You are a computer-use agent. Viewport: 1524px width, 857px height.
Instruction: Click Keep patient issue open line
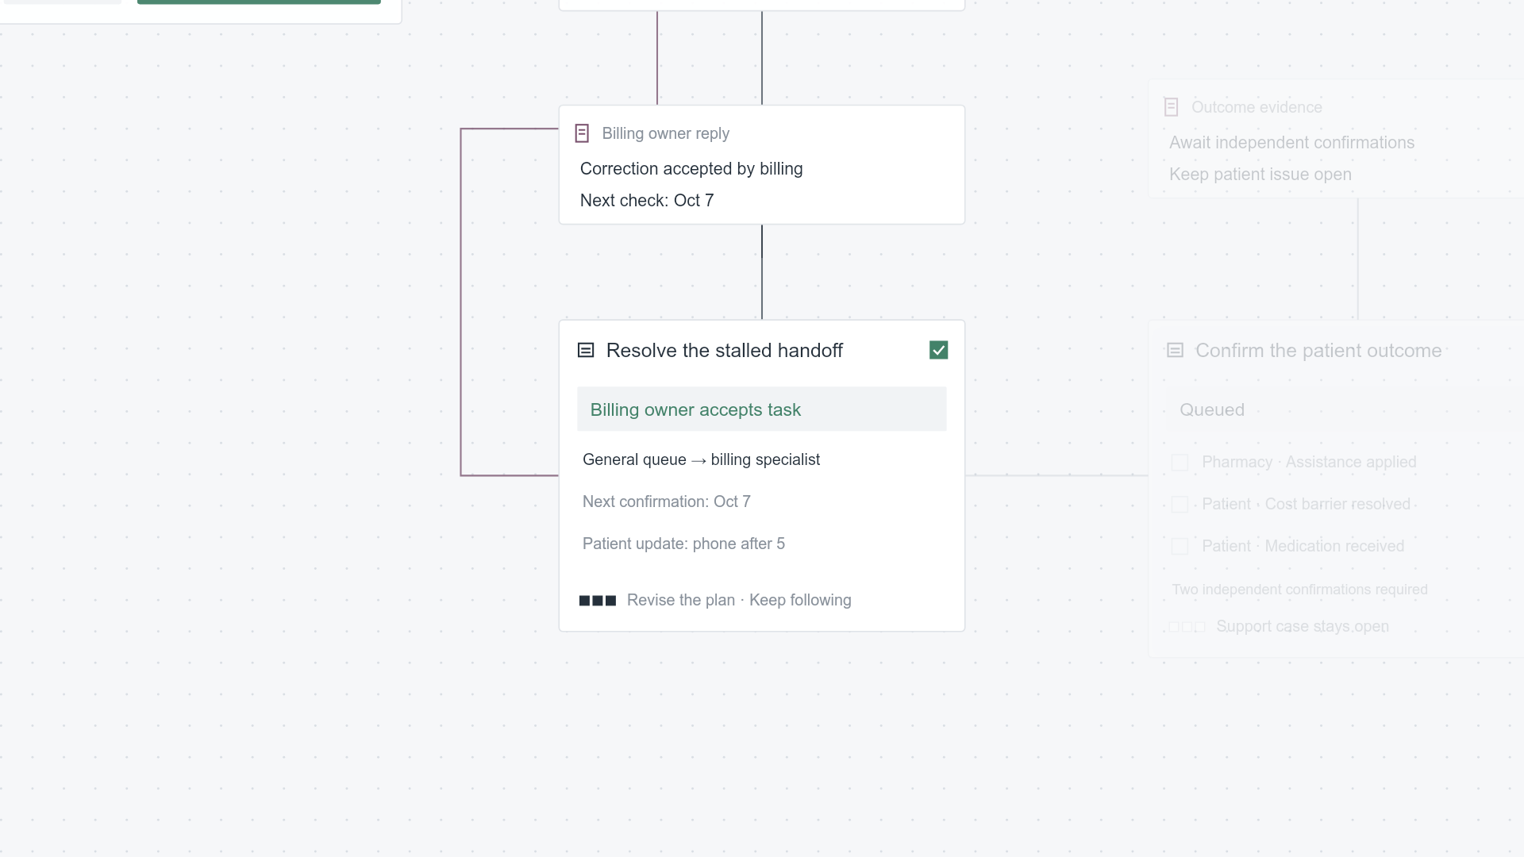pyautogui.click(x=1260, y=174)
